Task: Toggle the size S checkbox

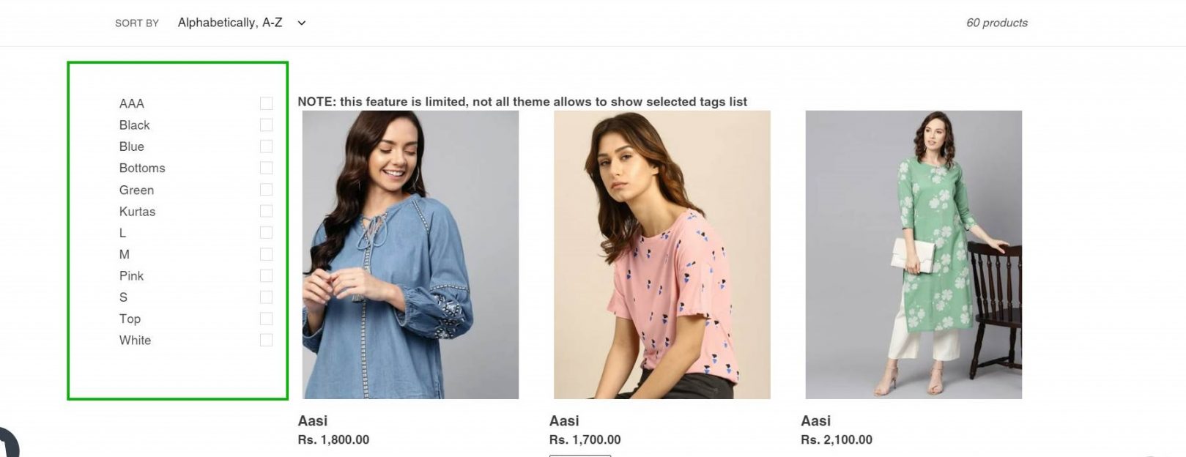Action: click(266, 297)
